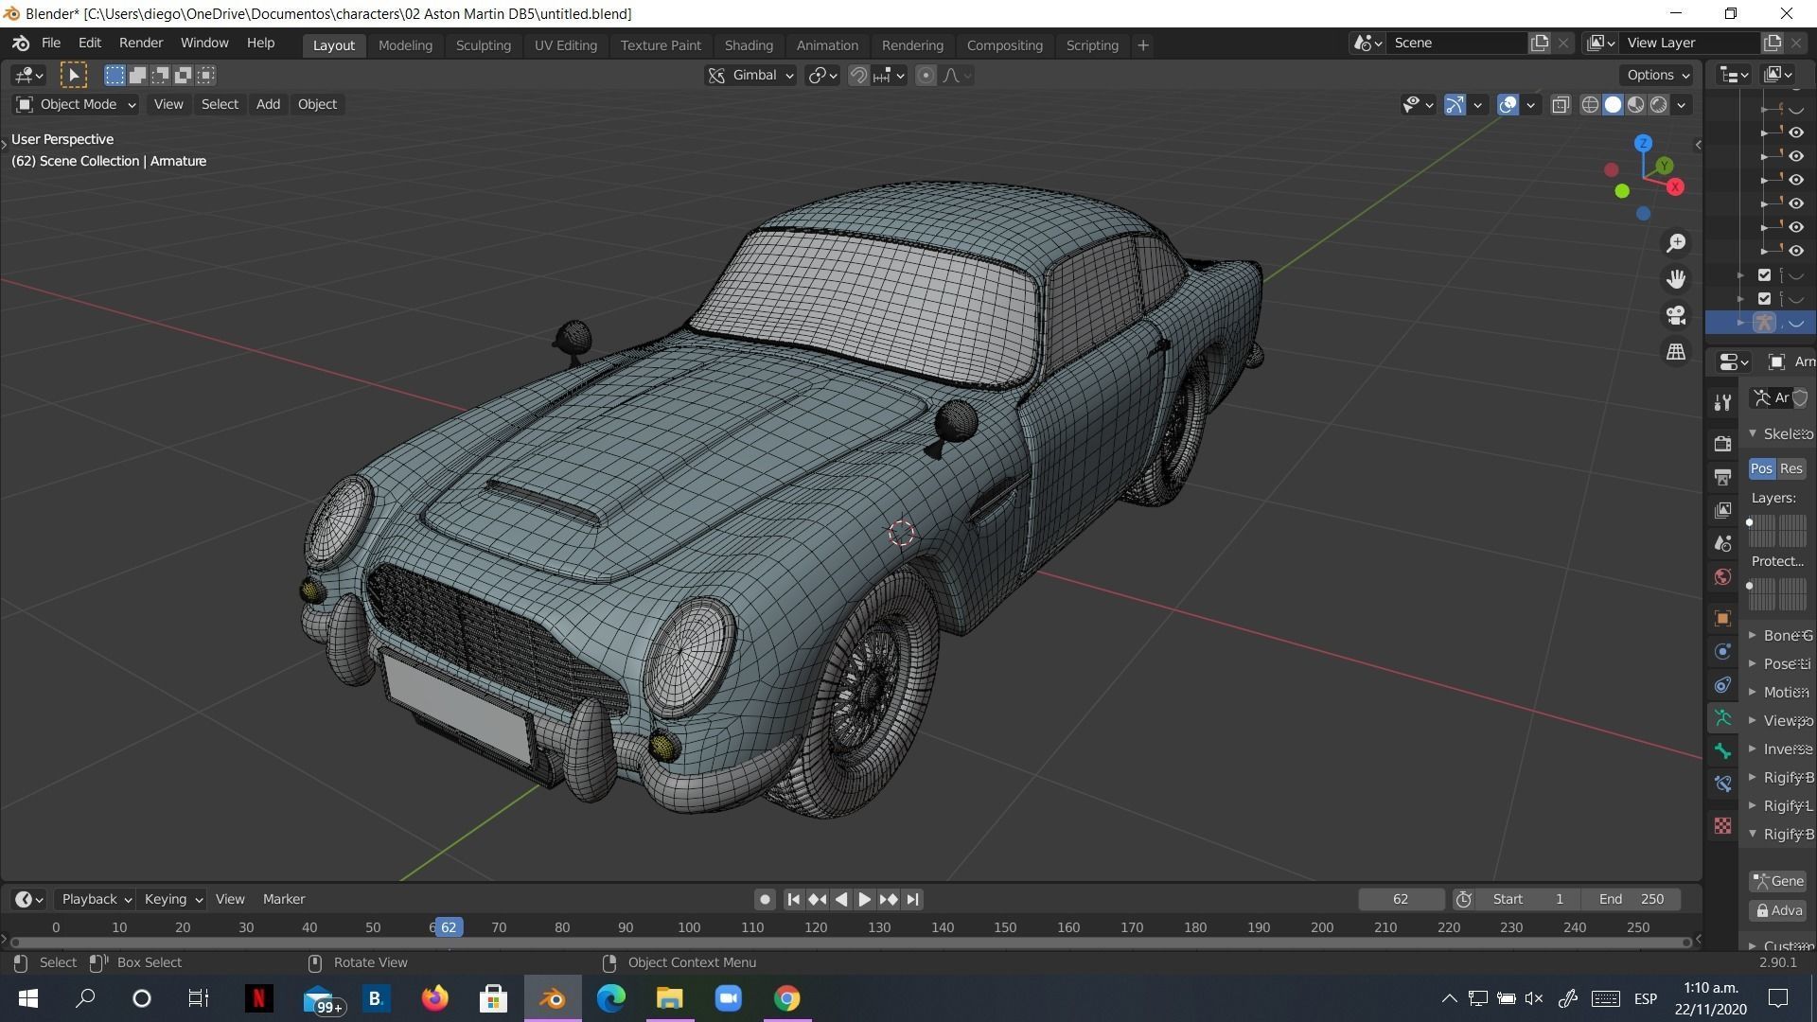Screen dimensions: 1817x1022
Task: Select the Tweak/select tool icon
Action: coord(74,75)
